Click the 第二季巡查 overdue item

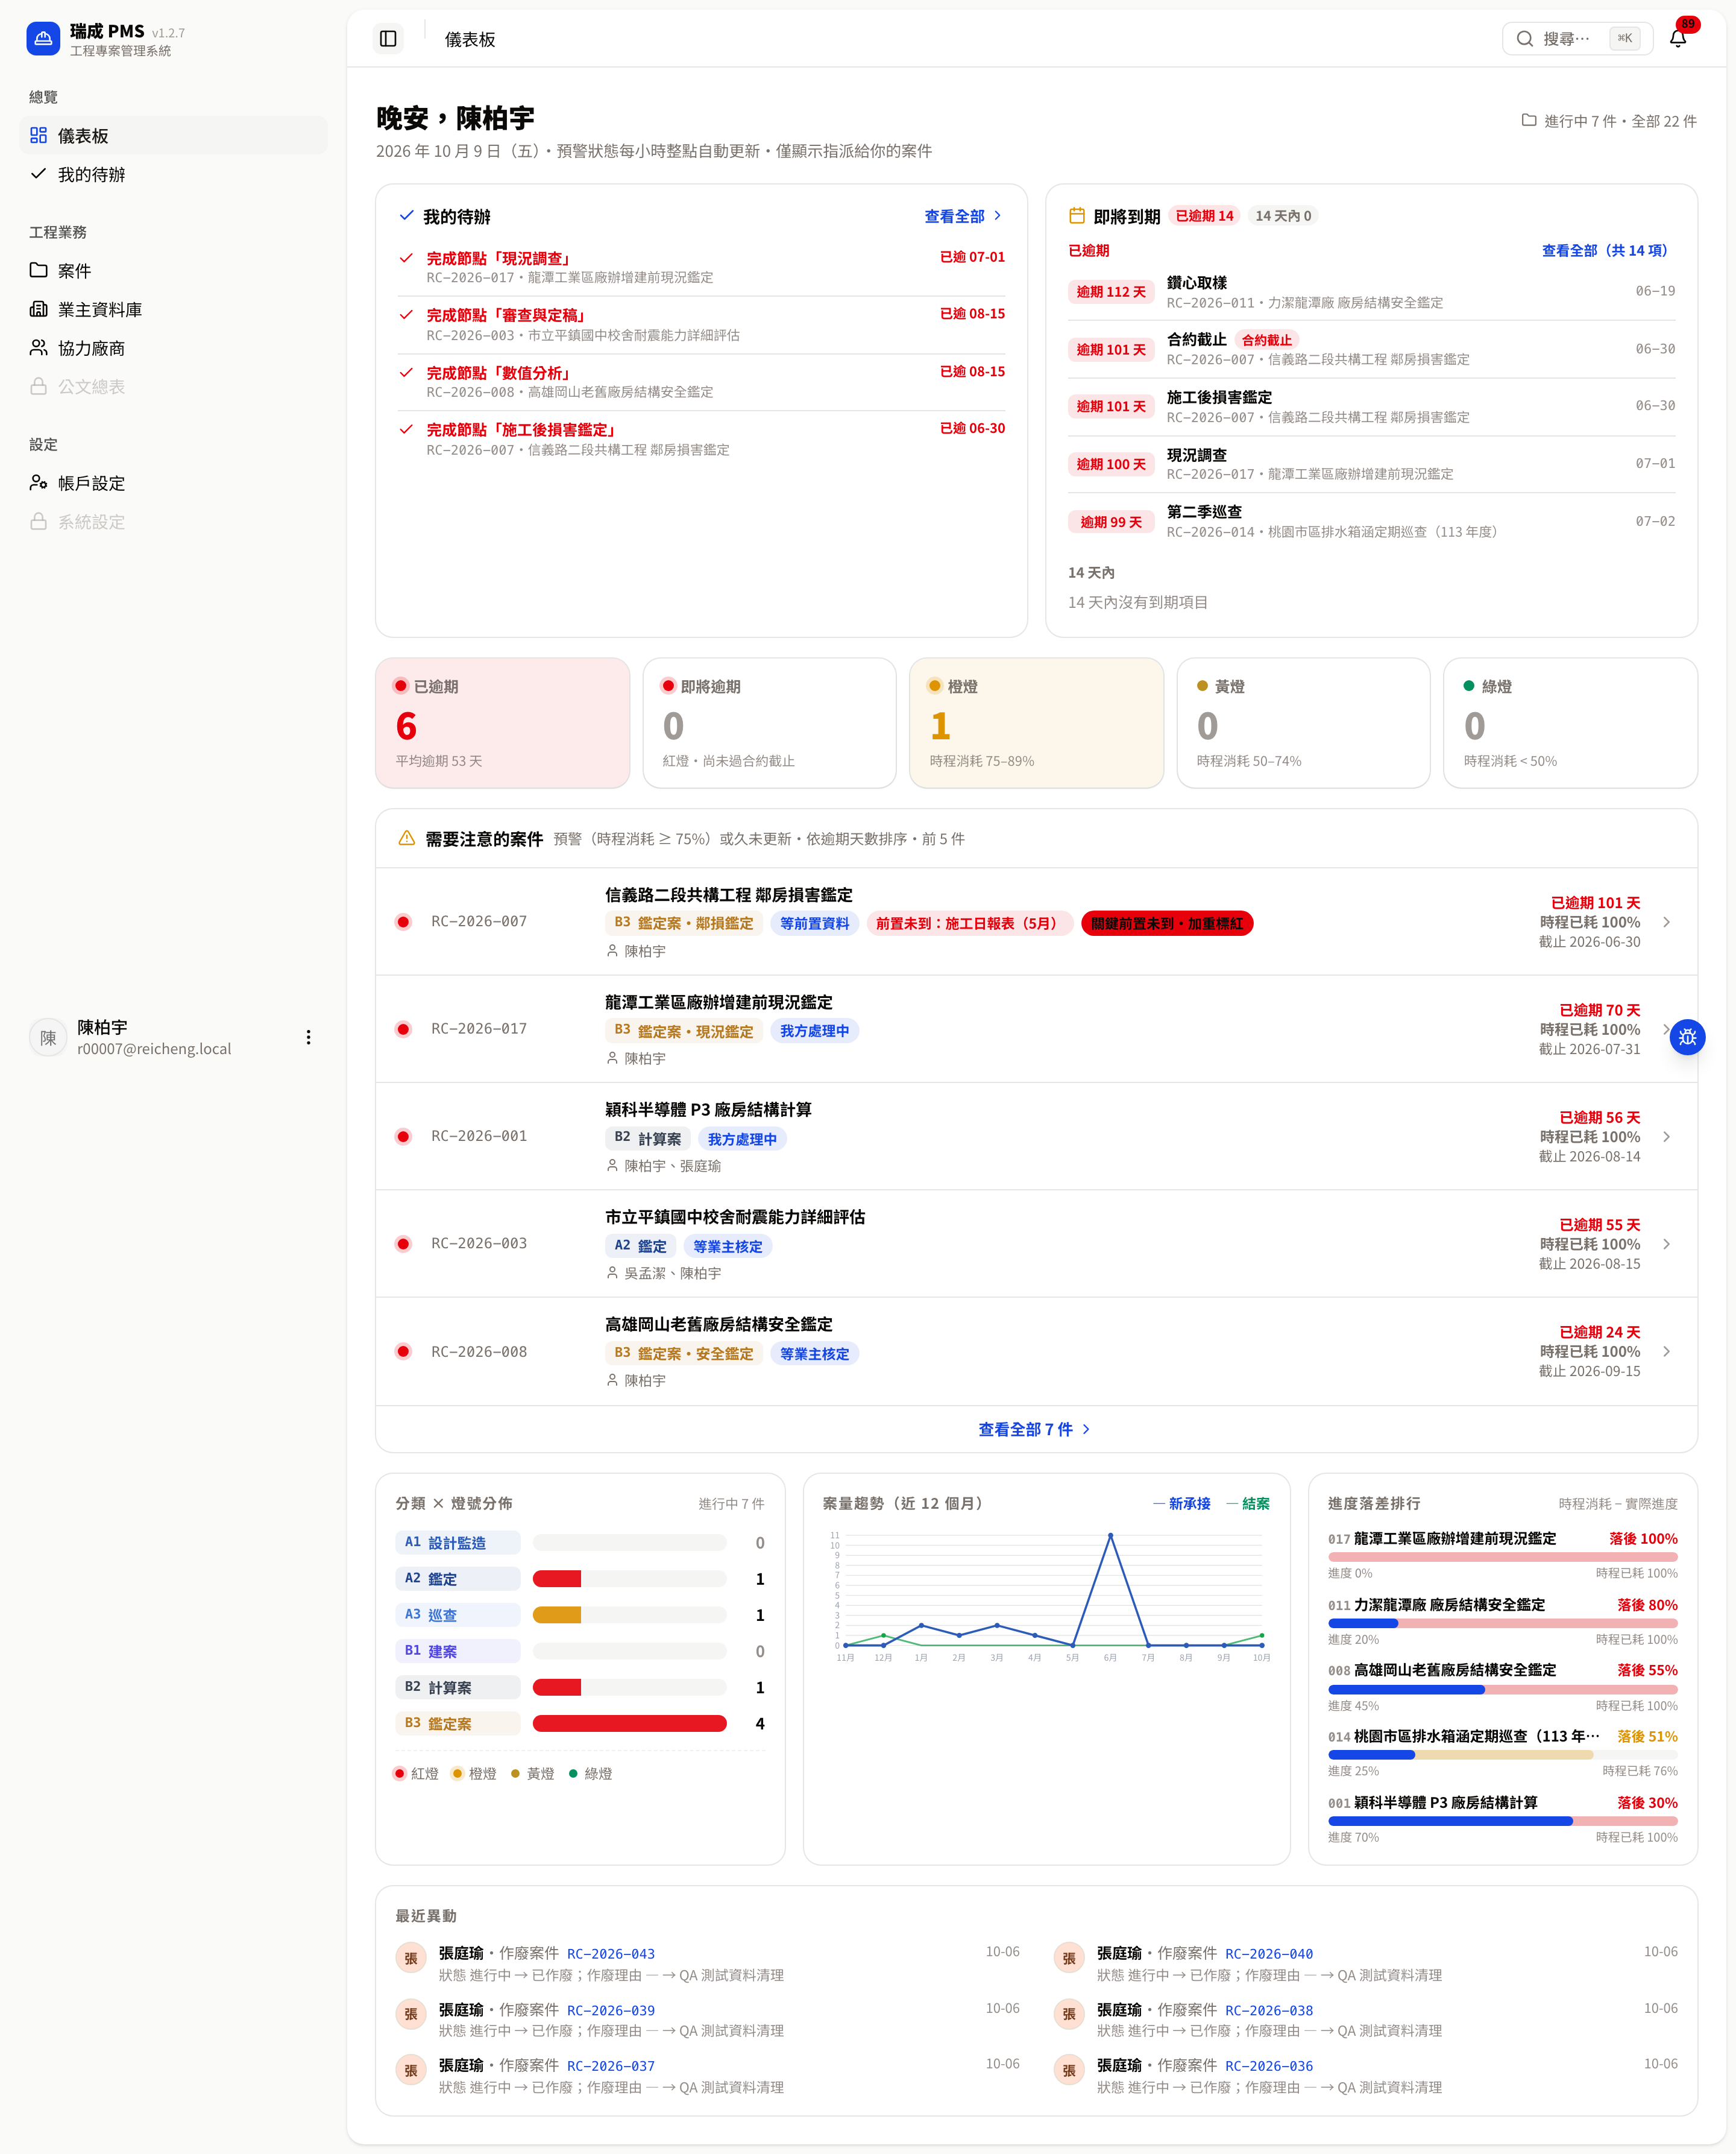tap(1371, 521)
